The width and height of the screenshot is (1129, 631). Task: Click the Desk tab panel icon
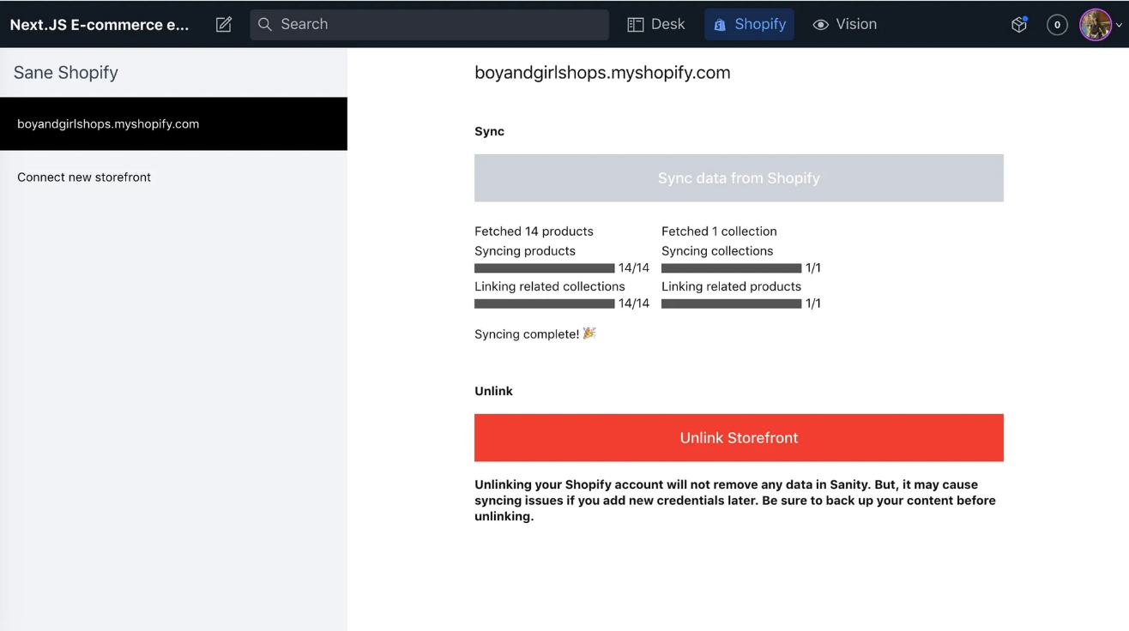point(636,25)
